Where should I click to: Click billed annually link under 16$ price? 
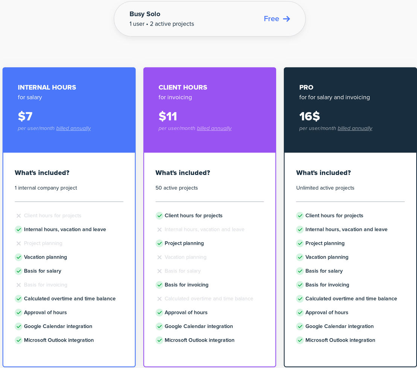coord(355,128)
